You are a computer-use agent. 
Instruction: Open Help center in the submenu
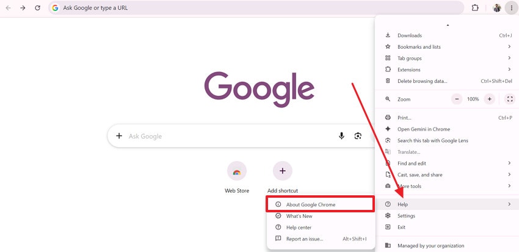(x=321, y=228)
